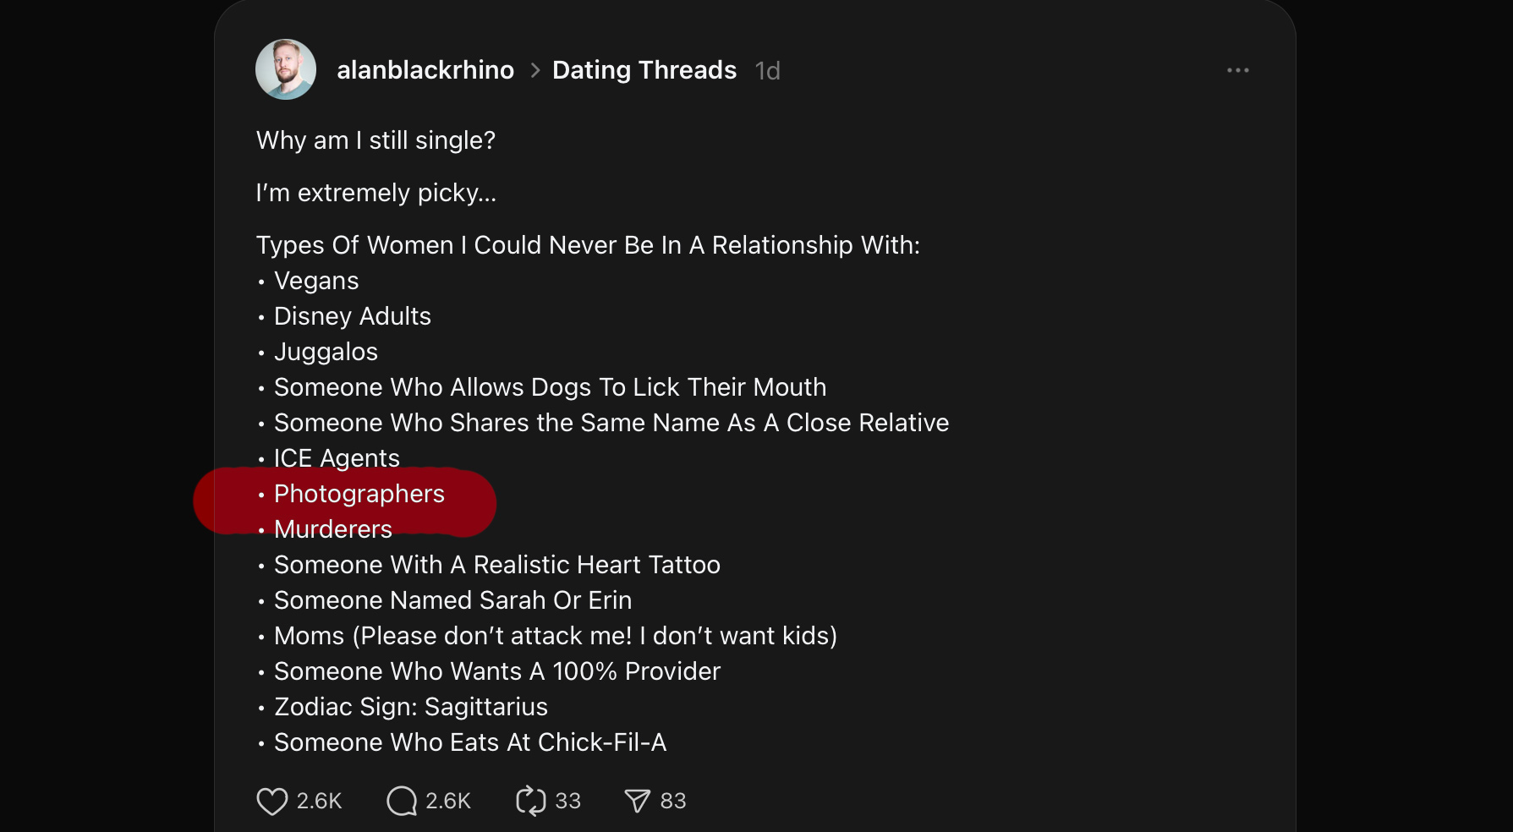Click the "ICE Agents" list item
This screenshot has height=832, width=1513.
[336, 458]
